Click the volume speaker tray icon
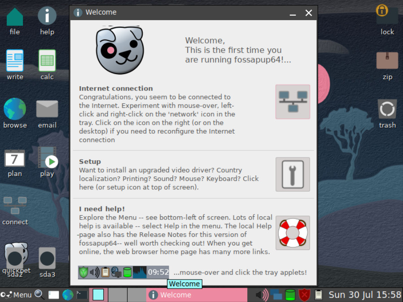Viewport: 403px width, 302px height. pos(262,295)
